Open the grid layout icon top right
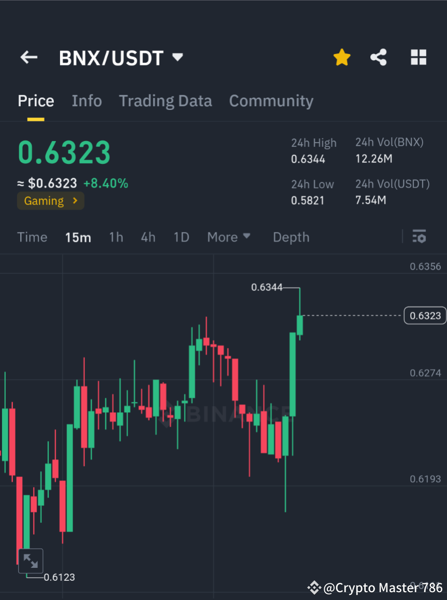Image resolution: width=447 pixels, height=600 pixels. click(x=418, y=57)
